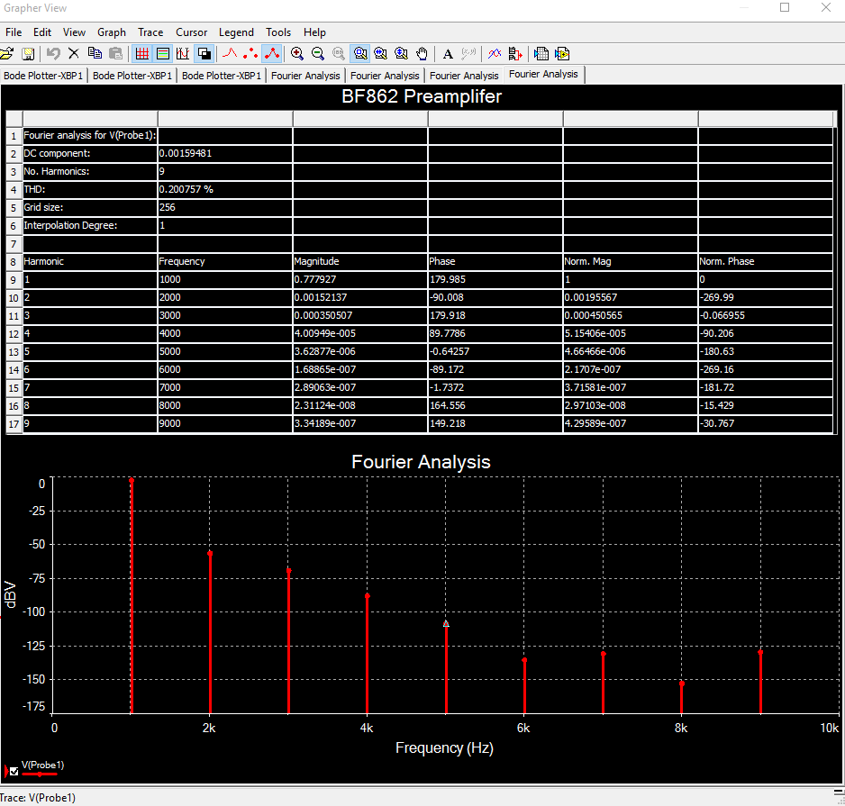
Task: Select magnitude cell 0.00152137
Action: click(360, 297)
